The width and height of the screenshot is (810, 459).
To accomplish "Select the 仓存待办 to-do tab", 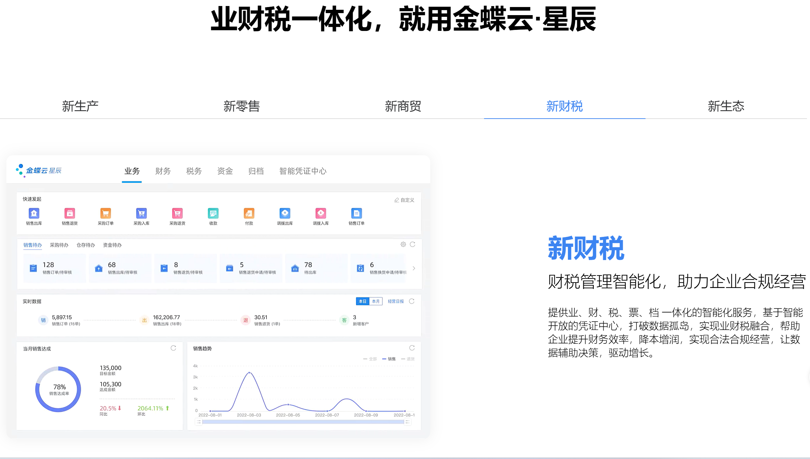I will [86, 245].
